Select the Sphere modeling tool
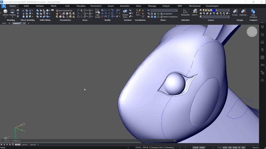This screenshot has width=266, height=149. click(x=5, y=13)
